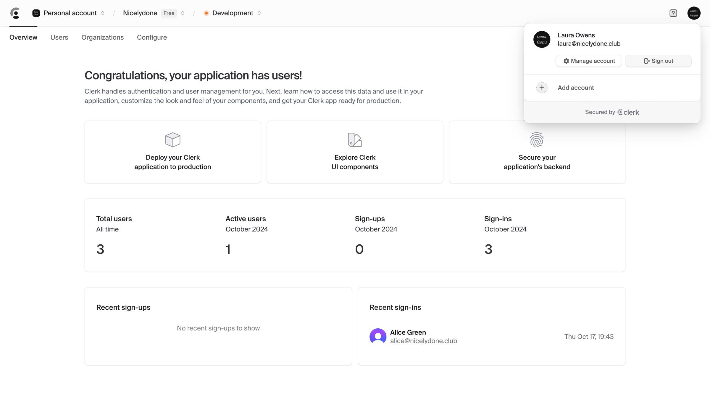Expand the Nicelydone application switcher chevrons

click(183, 13)
